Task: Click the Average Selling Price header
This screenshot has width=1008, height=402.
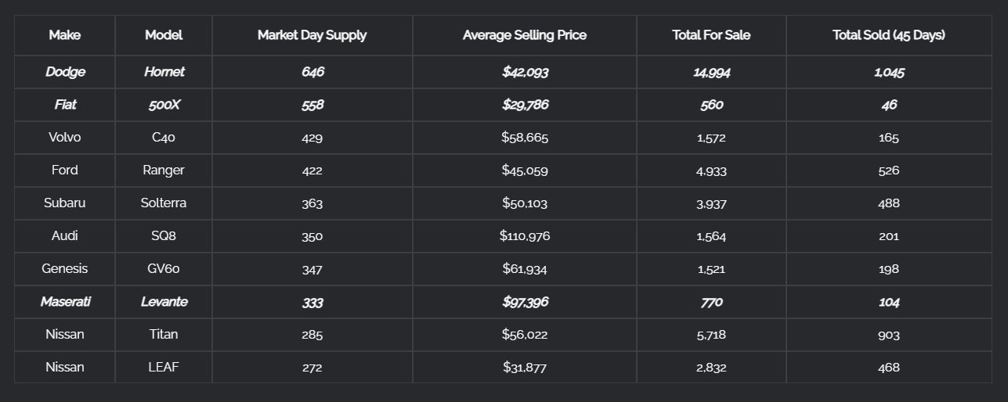Action: 524,35
